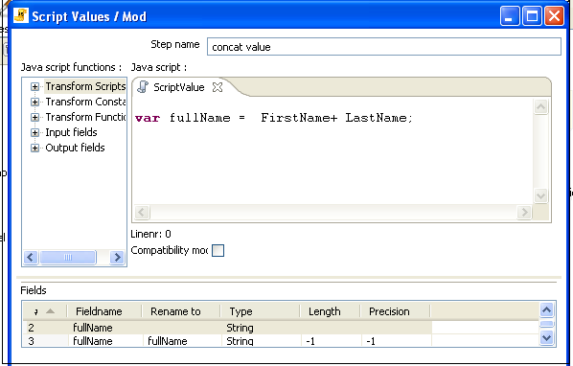Expand the Transform Constants node

point(34,102)
